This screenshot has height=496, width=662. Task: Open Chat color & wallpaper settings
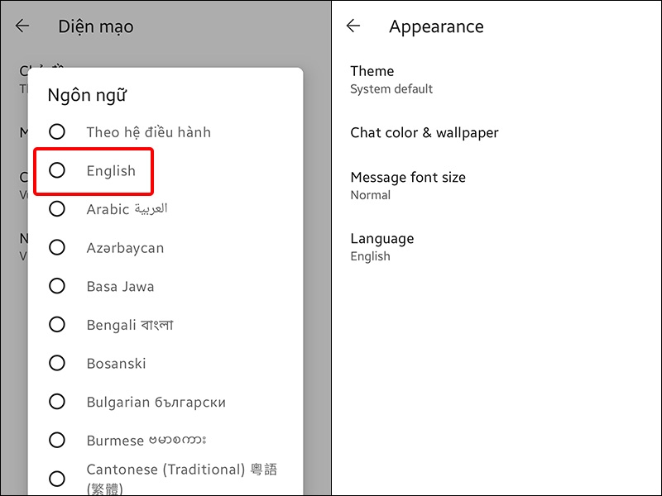click(425, 132)
